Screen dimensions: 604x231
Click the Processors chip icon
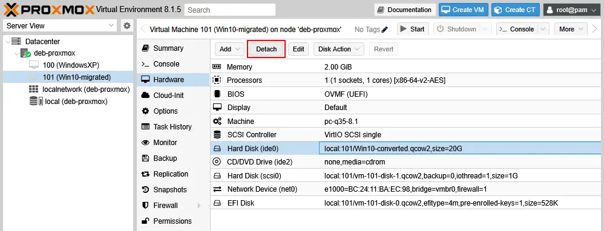217,80
